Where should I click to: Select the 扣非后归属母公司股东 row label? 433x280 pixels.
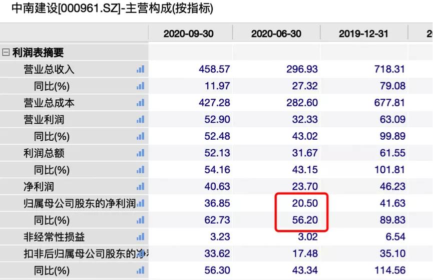point(86,254)
